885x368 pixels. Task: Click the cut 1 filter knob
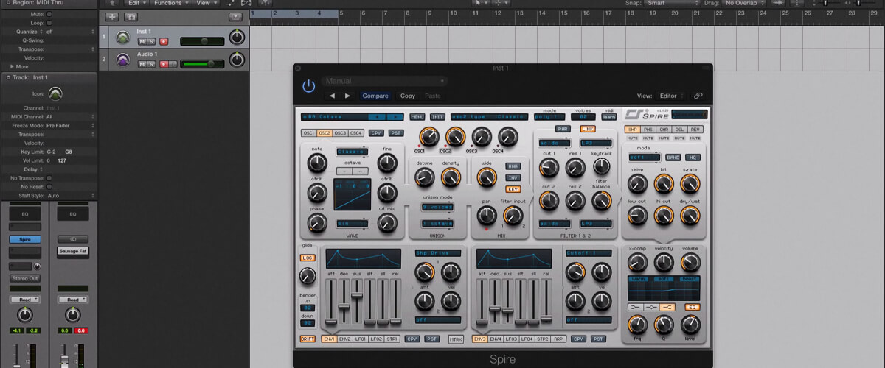pos(549,168)
